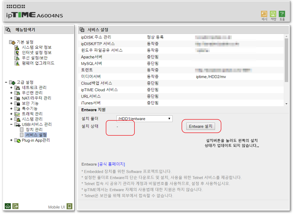
Task: Open the 설치 폴더 /HDD1/entware dropdown
Action: point(144,119)
